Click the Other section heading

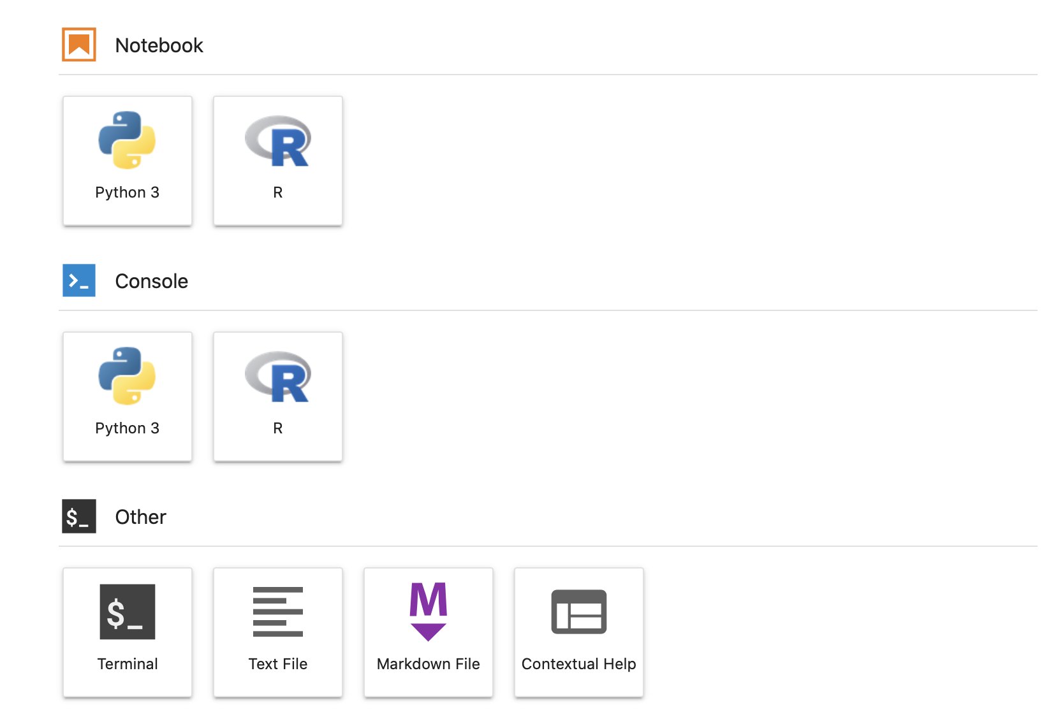pyautogui.click(x=140, y=516)
